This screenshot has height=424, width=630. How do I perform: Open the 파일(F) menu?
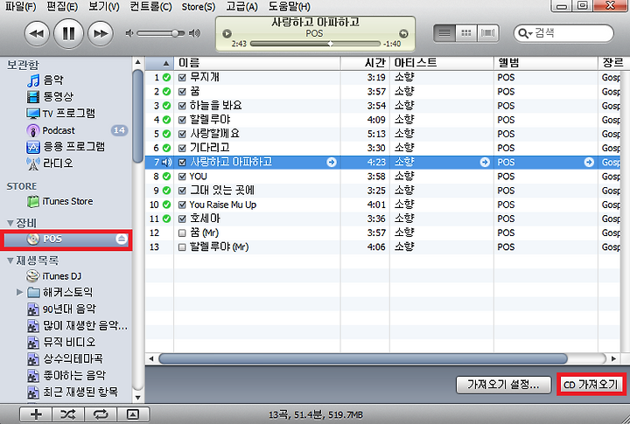pyautogui.click(x=20, y=6)
